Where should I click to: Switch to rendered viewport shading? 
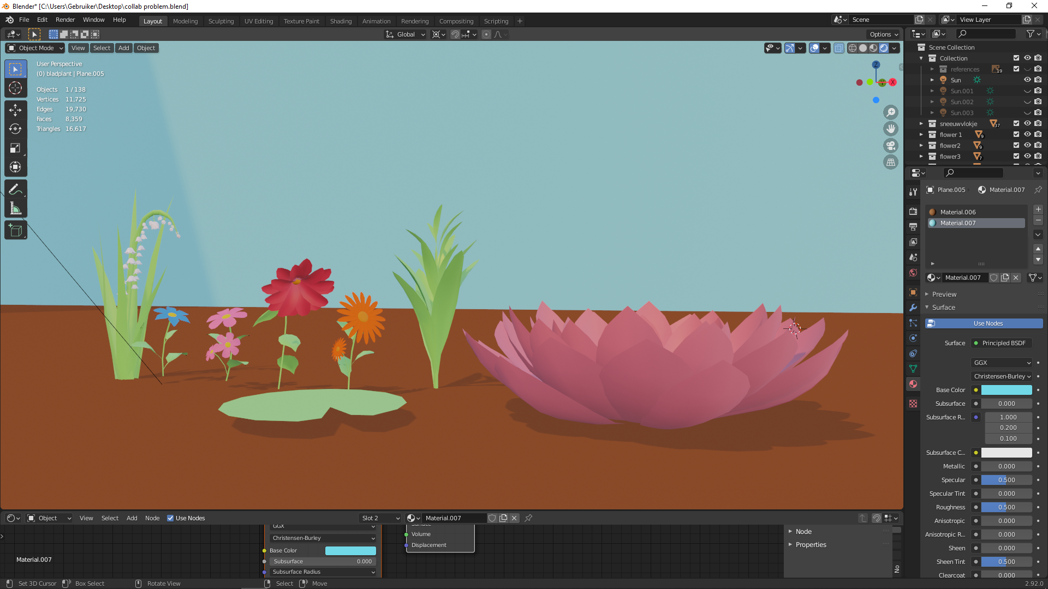point(884,48)
